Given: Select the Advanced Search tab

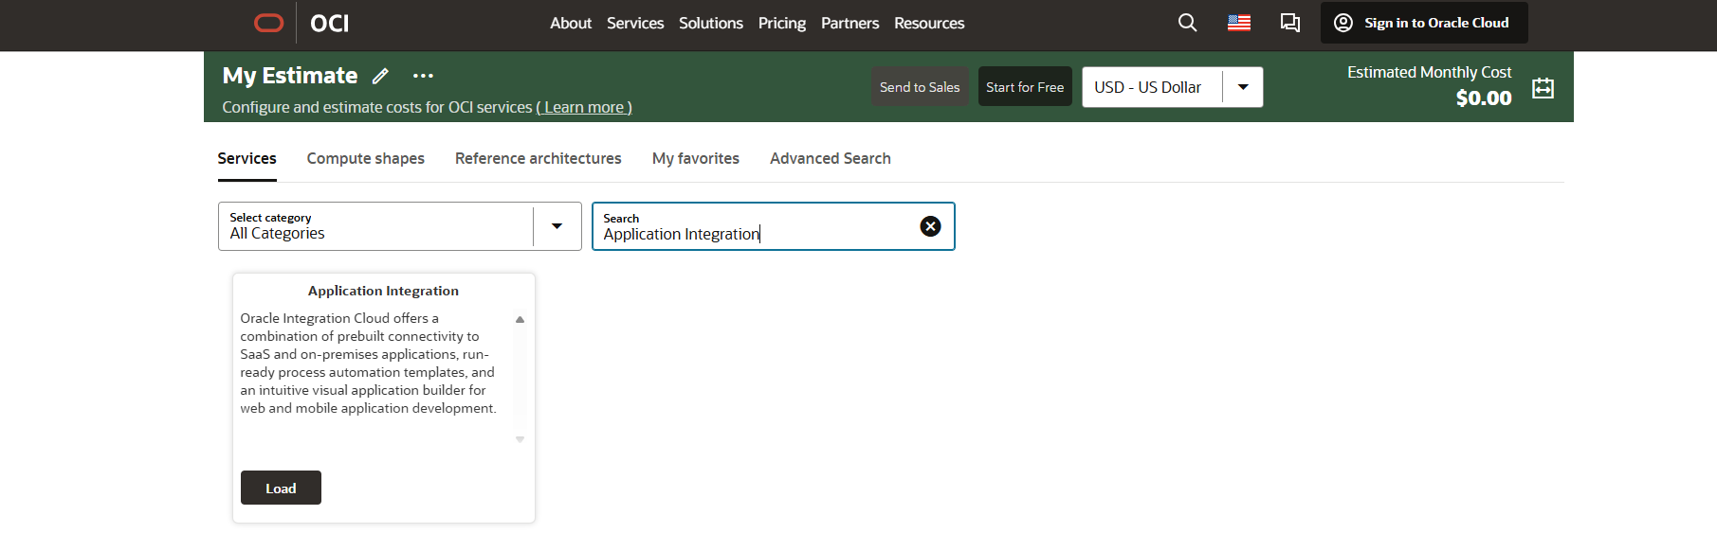Looking at the screenshot, I should tap(830, 158).
